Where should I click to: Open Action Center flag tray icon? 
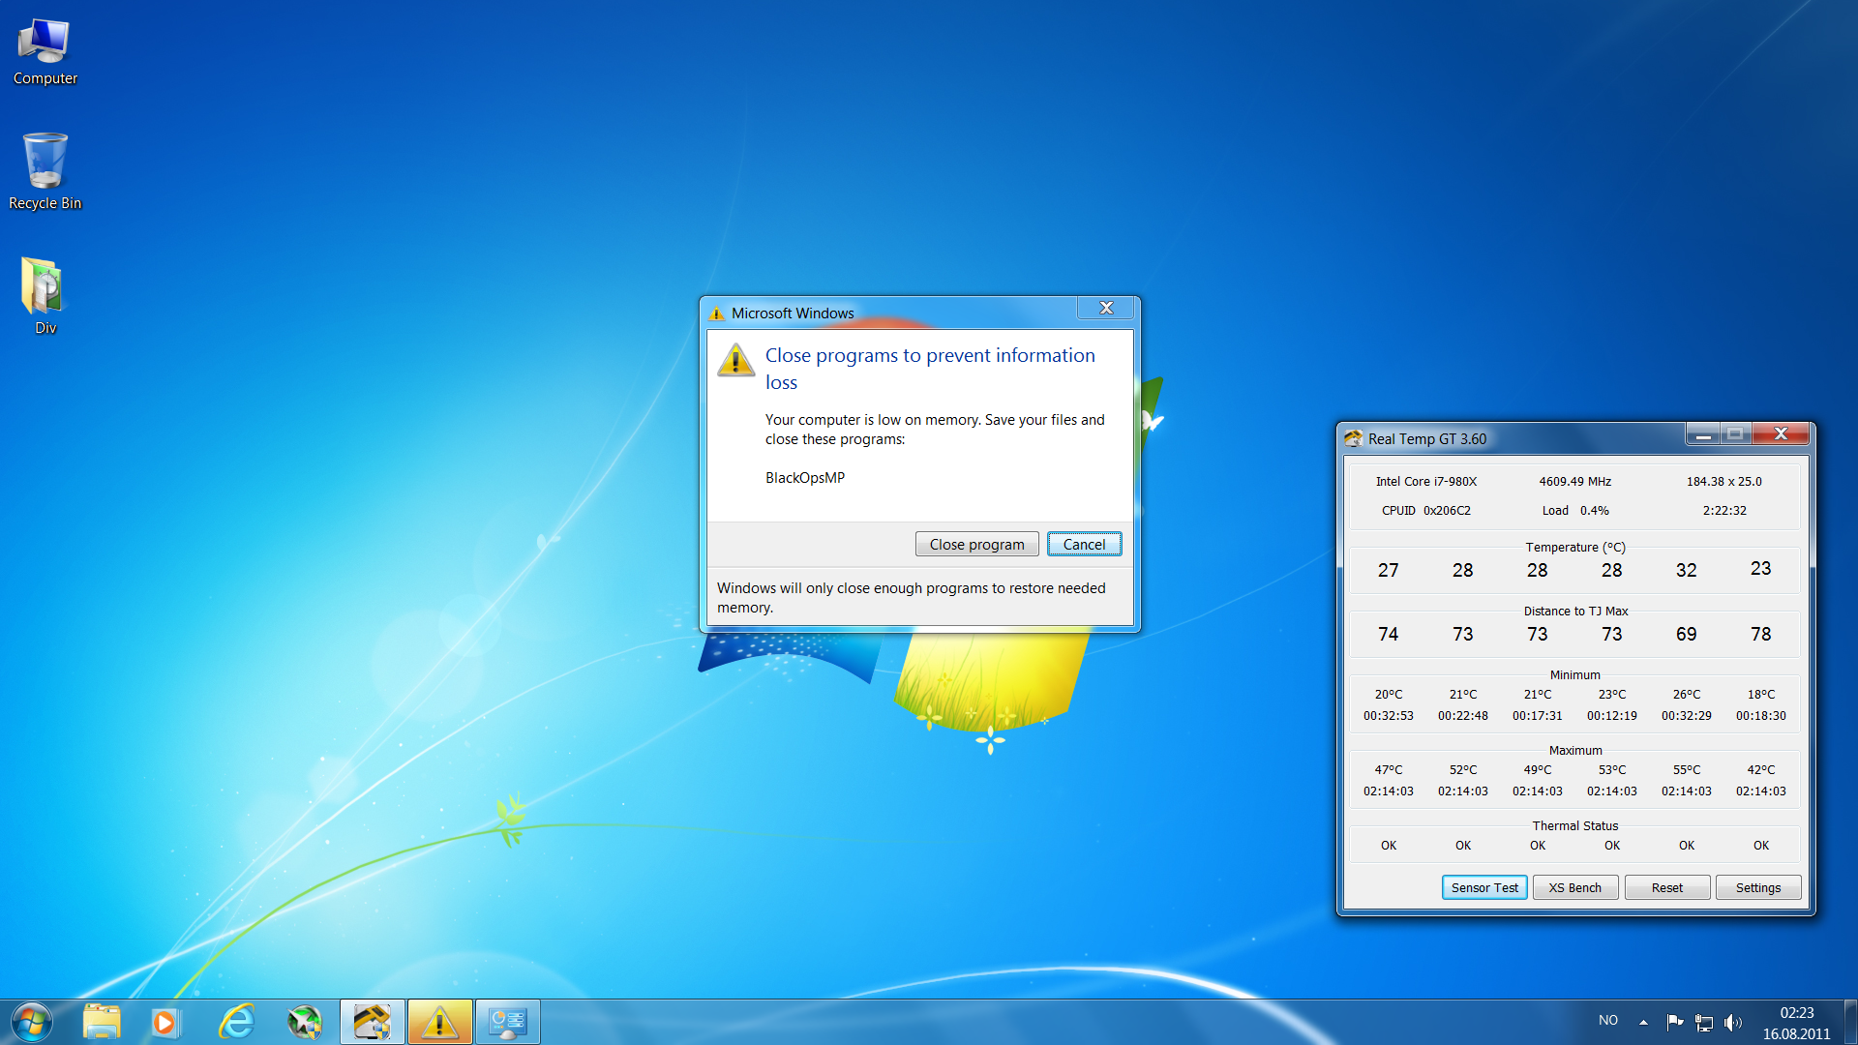point(1674,1022)
